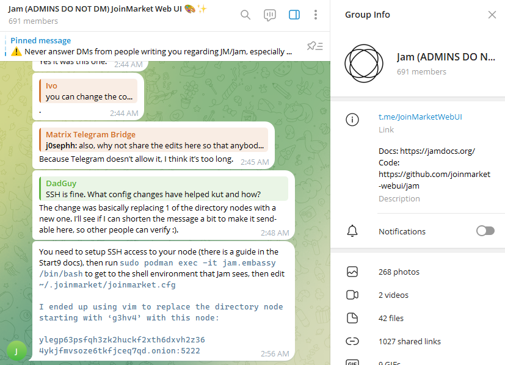Image resolution: width=505 pixels, height=365 pixels.
Task: Open the t.me/JoinMarketWebUI link
Action: (420, 117)
